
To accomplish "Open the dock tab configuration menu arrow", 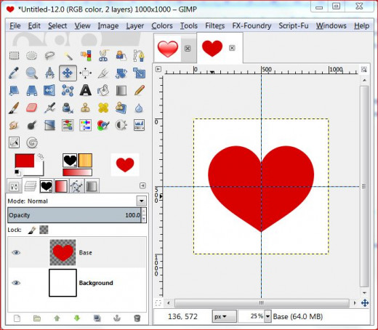I will (142, 185).
